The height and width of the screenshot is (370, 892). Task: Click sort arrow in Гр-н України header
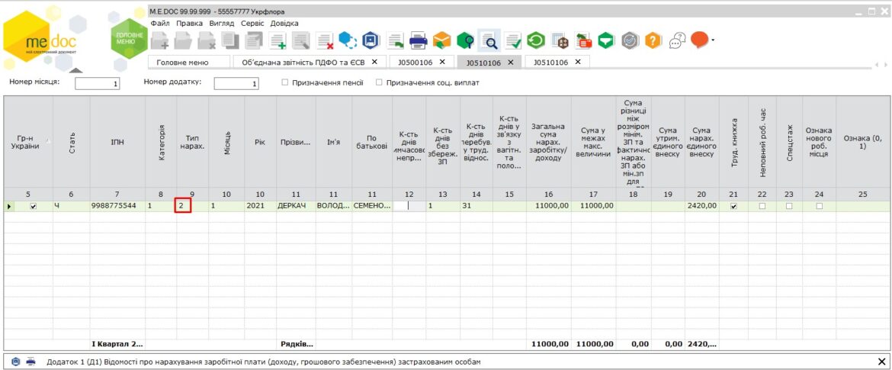click(48, 140)
